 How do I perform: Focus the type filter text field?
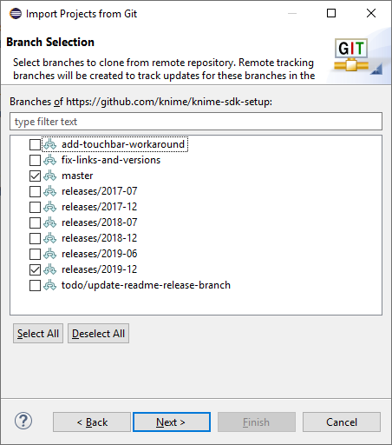click(196, 122)
